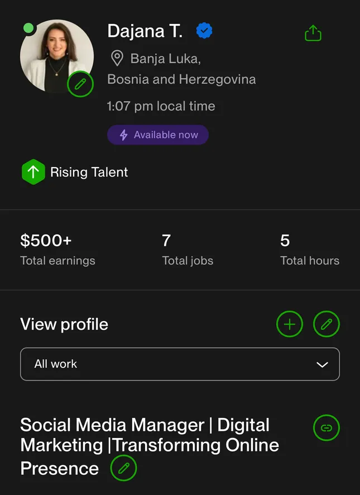Tap the share profile icon
This screenshot has height=495, width=360.
[x=313, y=33]
